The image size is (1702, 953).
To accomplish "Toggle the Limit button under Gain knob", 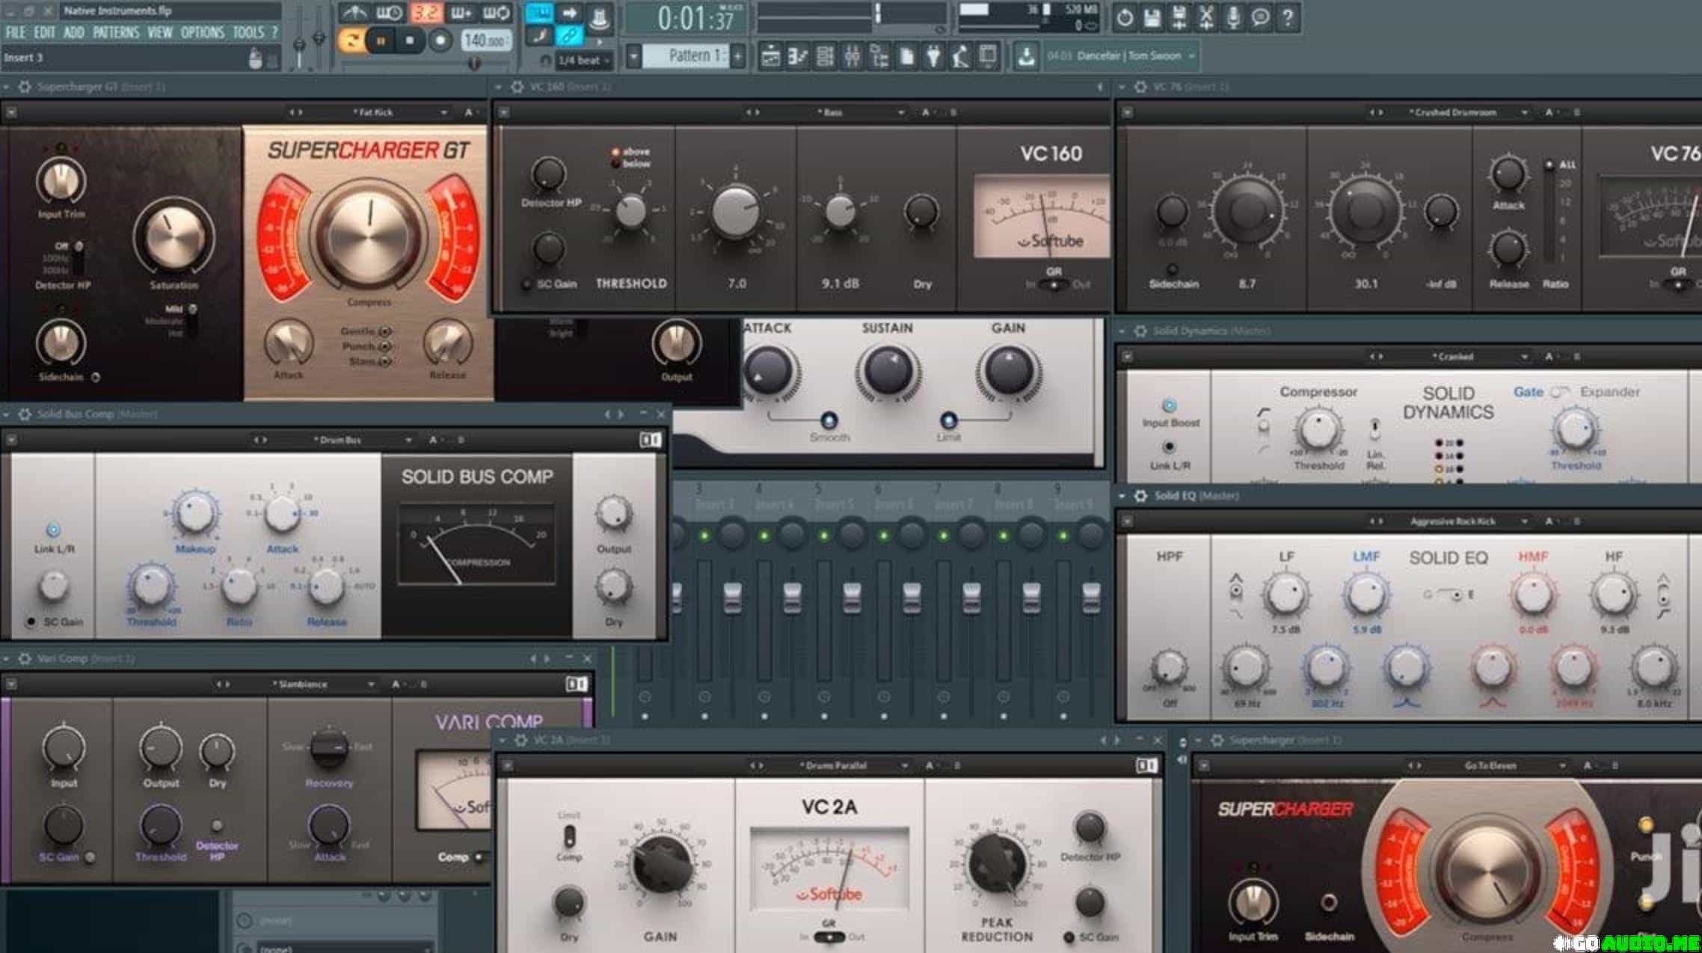I will click(948, 420).
